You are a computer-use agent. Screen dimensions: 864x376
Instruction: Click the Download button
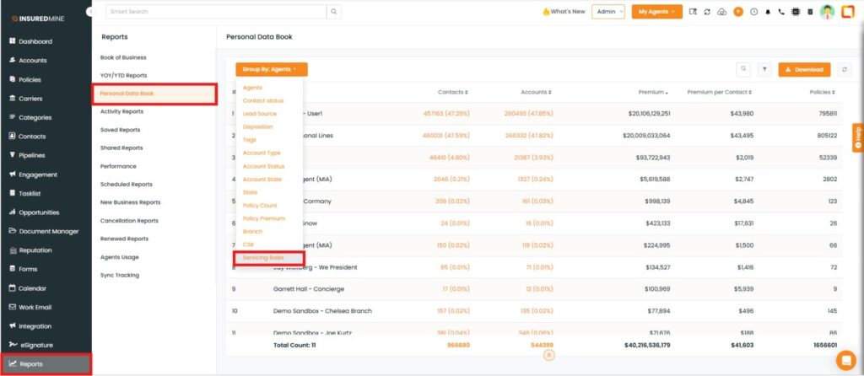804,70
